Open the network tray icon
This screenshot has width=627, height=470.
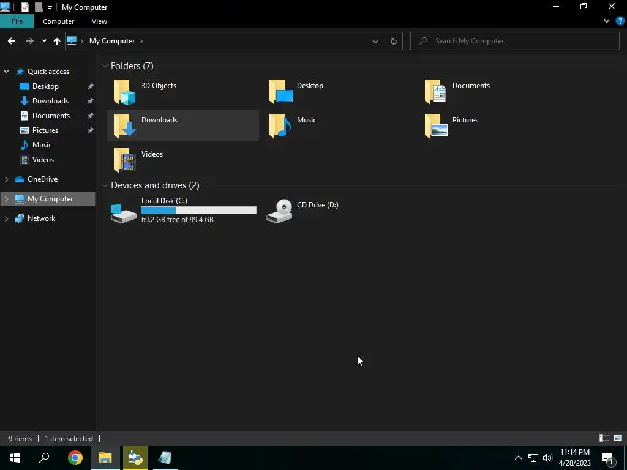(x=533, y=458)
